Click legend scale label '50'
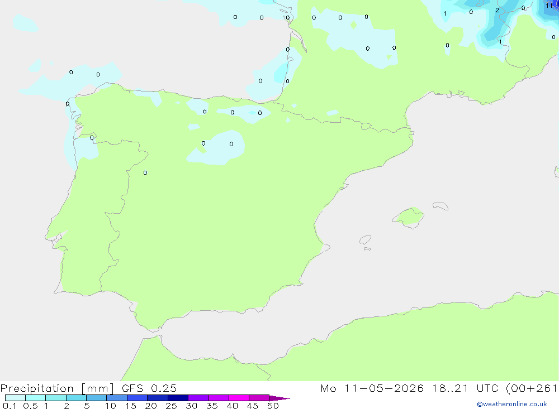The width and height of the screenshot is (559, 409). coord(273,406)
